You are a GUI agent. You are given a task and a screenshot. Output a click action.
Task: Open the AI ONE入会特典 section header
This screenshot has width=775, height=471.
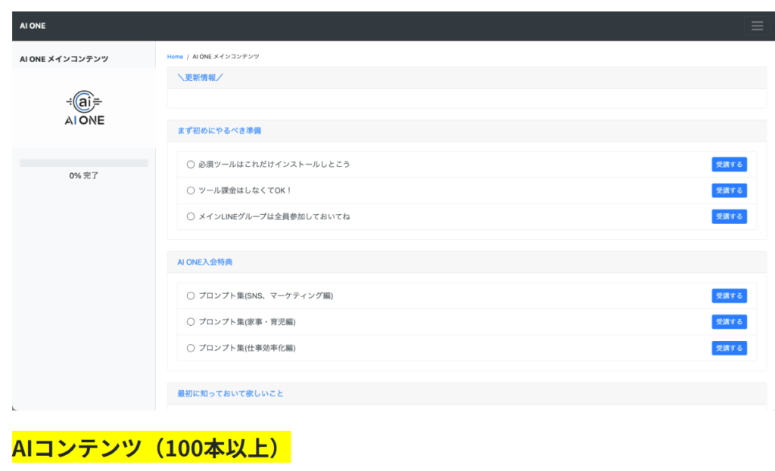coord(204,262)
